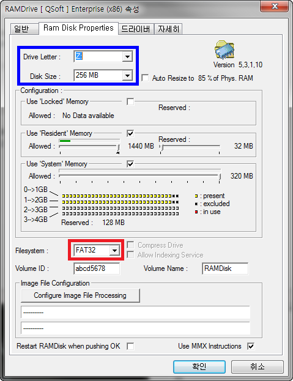Click the Resident memory Allowed slider
The height and width of the screenshot is (381, 293).
89,147
